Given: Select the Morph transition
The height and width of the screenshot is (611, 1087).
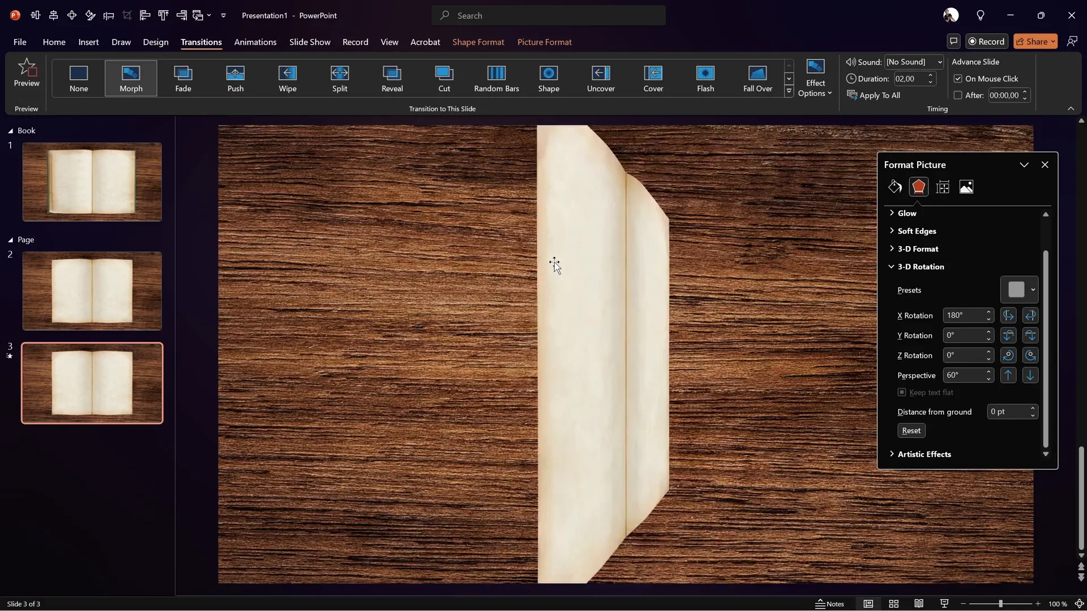Looking at the screenshot, I should [x=131, y=78].
